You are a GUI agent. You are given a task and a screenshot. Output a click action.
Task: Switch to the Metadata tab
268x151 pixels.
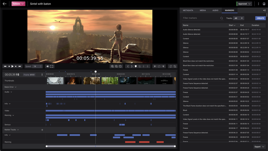(189, 10)
